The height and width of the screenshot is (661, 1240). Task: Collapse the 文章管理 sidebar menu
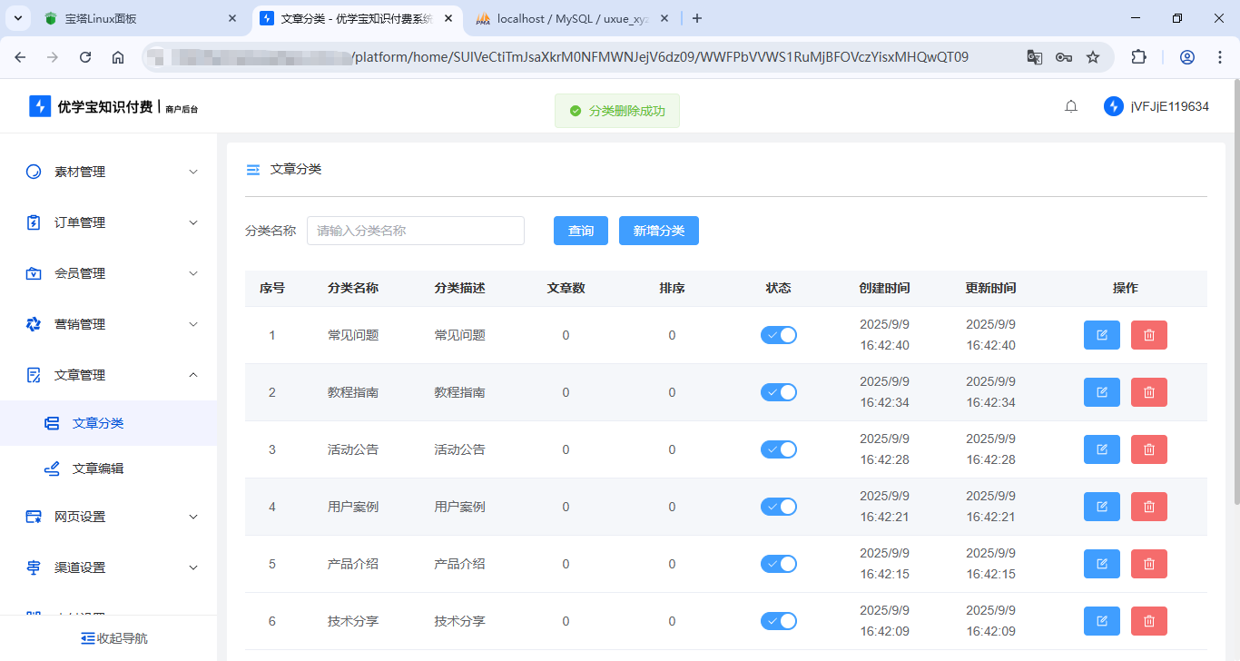109,375
